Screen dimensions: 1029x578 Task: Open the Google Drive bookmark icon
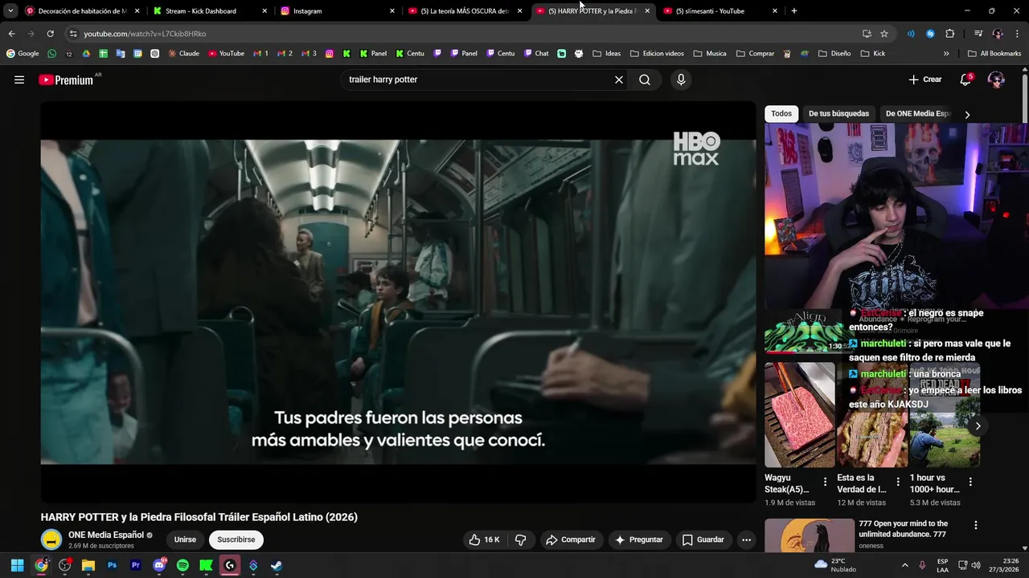point(86,54)
